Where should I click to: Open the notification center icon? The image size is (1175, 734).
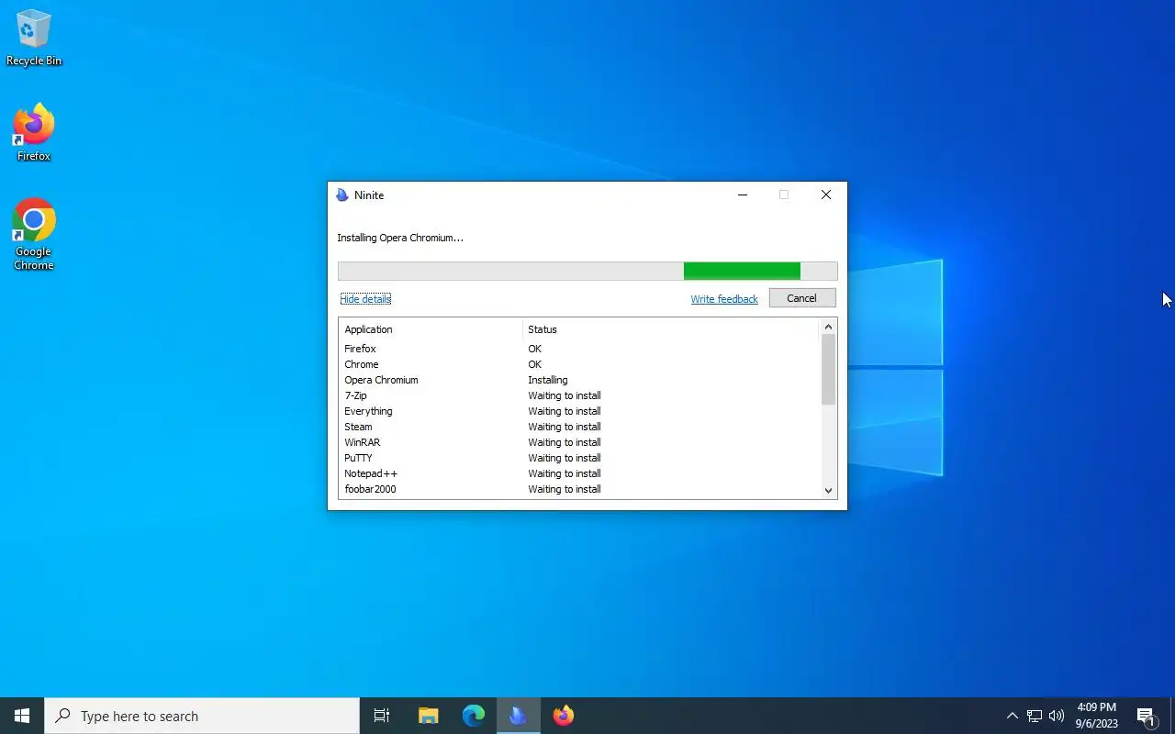point(1146,716)
